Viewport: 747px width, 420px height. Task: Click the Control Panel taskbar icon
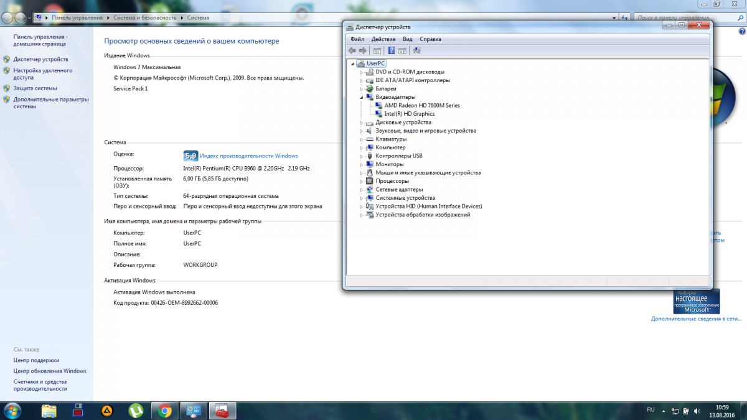pos(193,411)
